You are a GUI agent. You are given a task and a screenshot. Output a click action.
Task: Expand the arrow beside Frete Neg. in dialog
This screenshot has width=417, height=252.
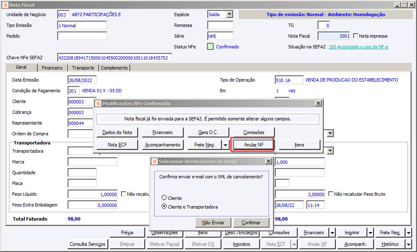coord(226,145)
